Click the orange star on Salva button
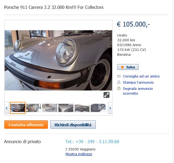Image resolution: width=174 pixels, height=163 pixels. coord(123,68)
